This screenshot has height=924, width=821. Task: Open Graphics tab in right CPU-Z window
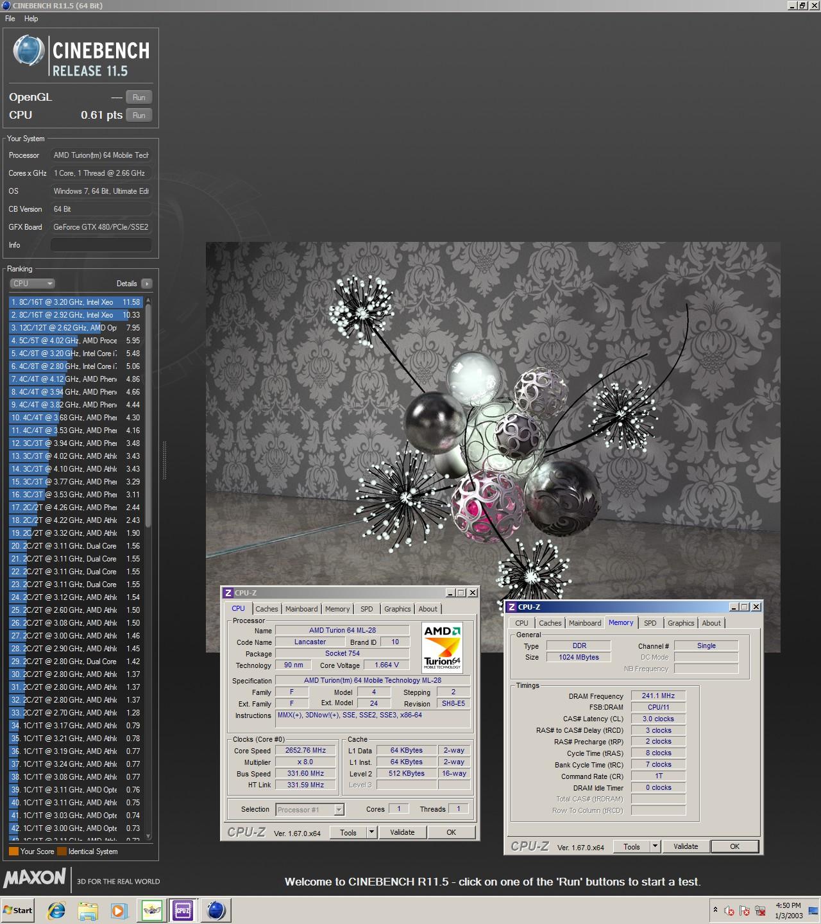point(681,623)
